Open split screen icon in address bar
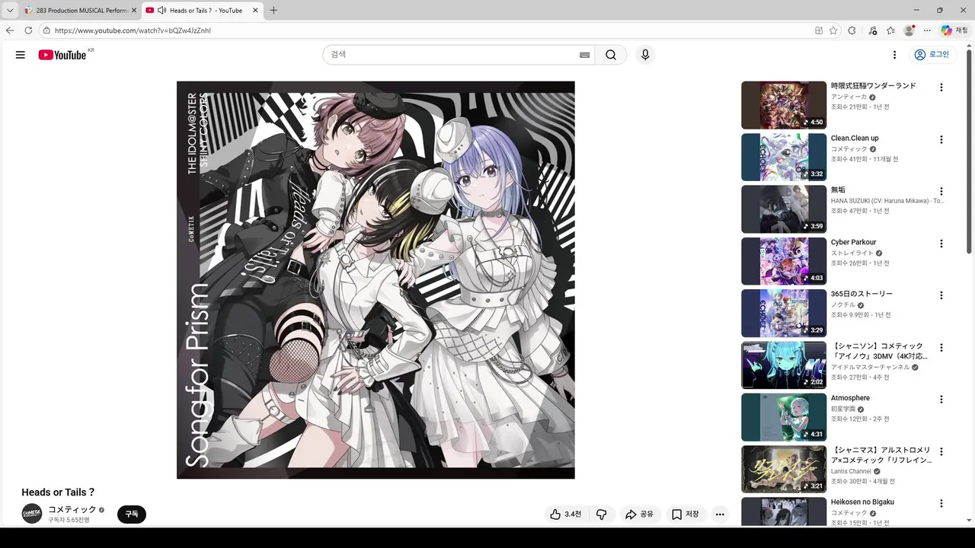 point(819,30)
